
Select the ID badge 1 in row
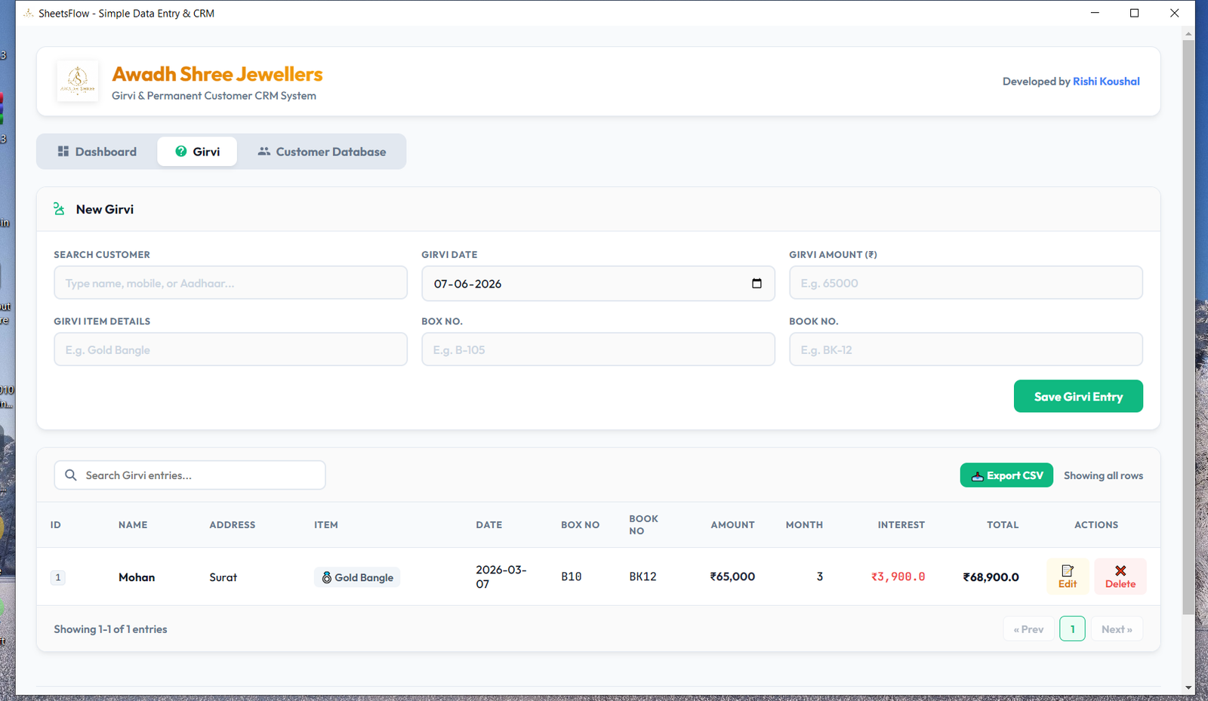58,577
